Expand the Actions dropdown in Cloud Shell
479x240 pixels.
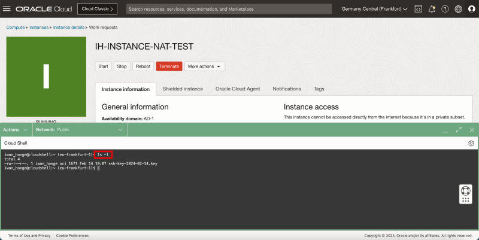(16, 130)
